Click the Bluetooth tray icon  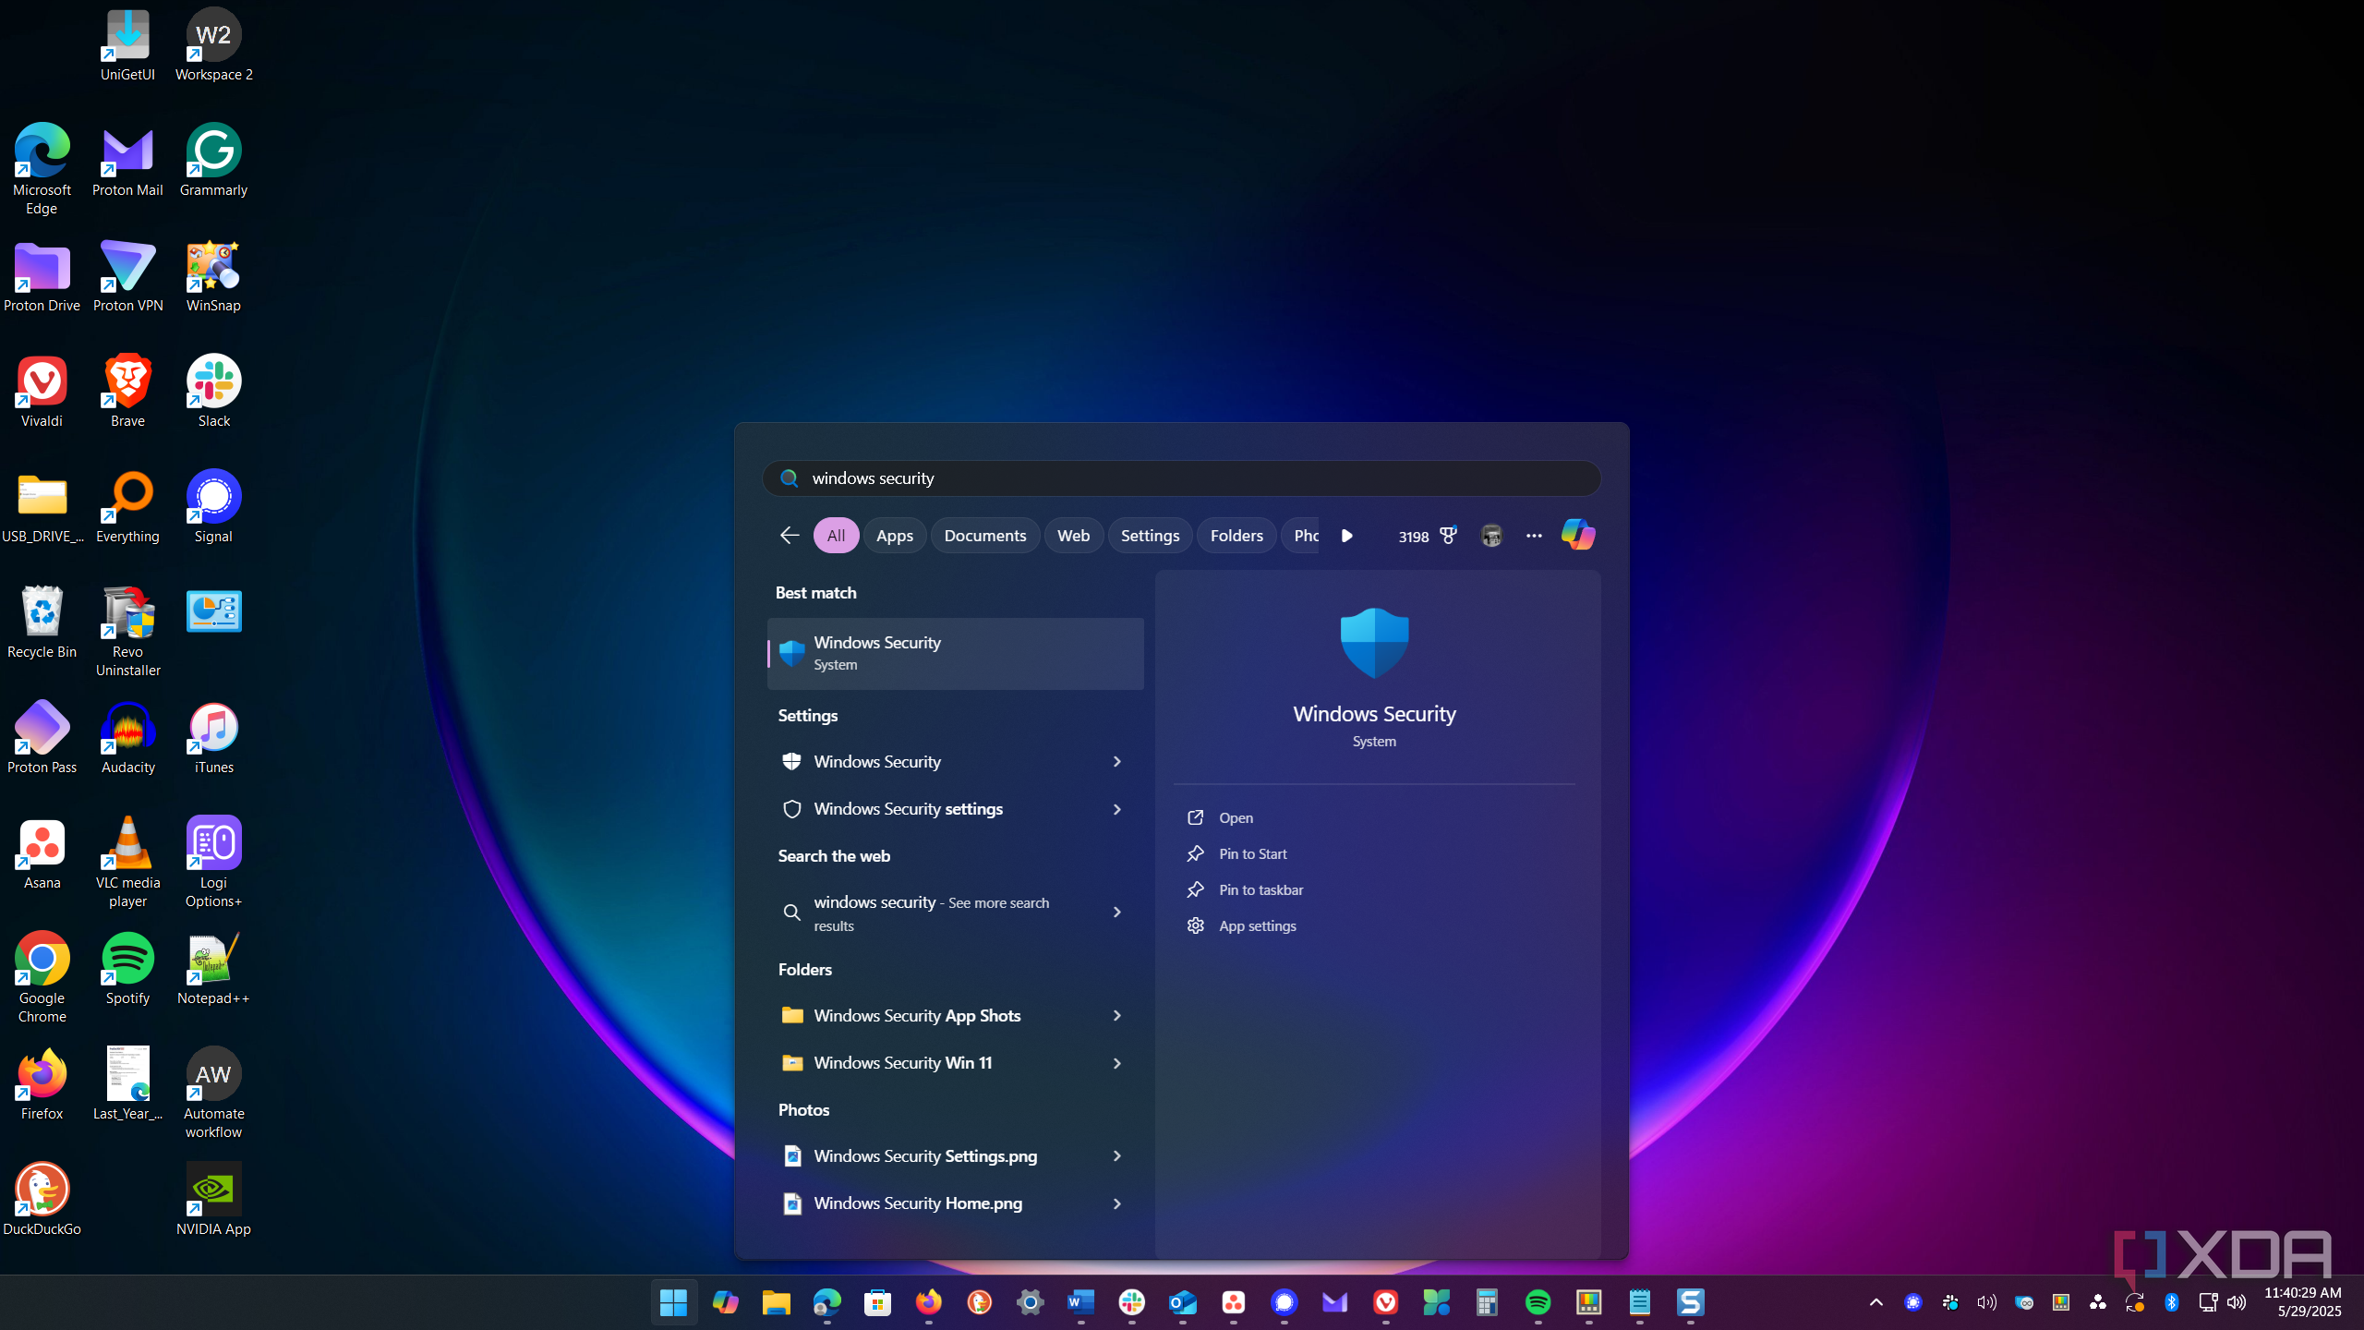[2172, 1302]
